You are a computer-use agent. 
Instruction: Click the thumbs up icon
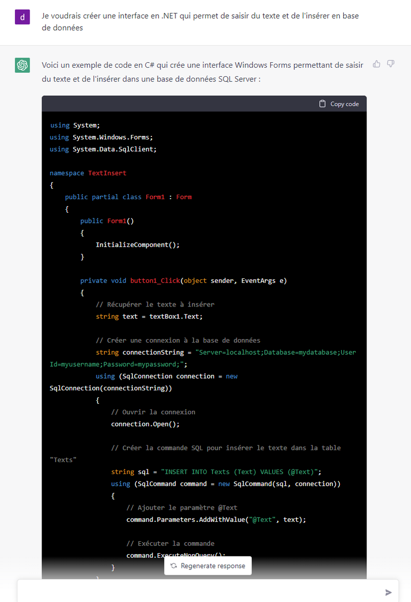tap(376, 64)
